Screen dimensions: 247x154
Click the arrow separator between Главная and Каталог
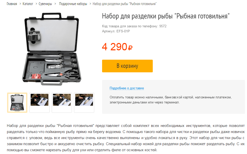[20, 4]
